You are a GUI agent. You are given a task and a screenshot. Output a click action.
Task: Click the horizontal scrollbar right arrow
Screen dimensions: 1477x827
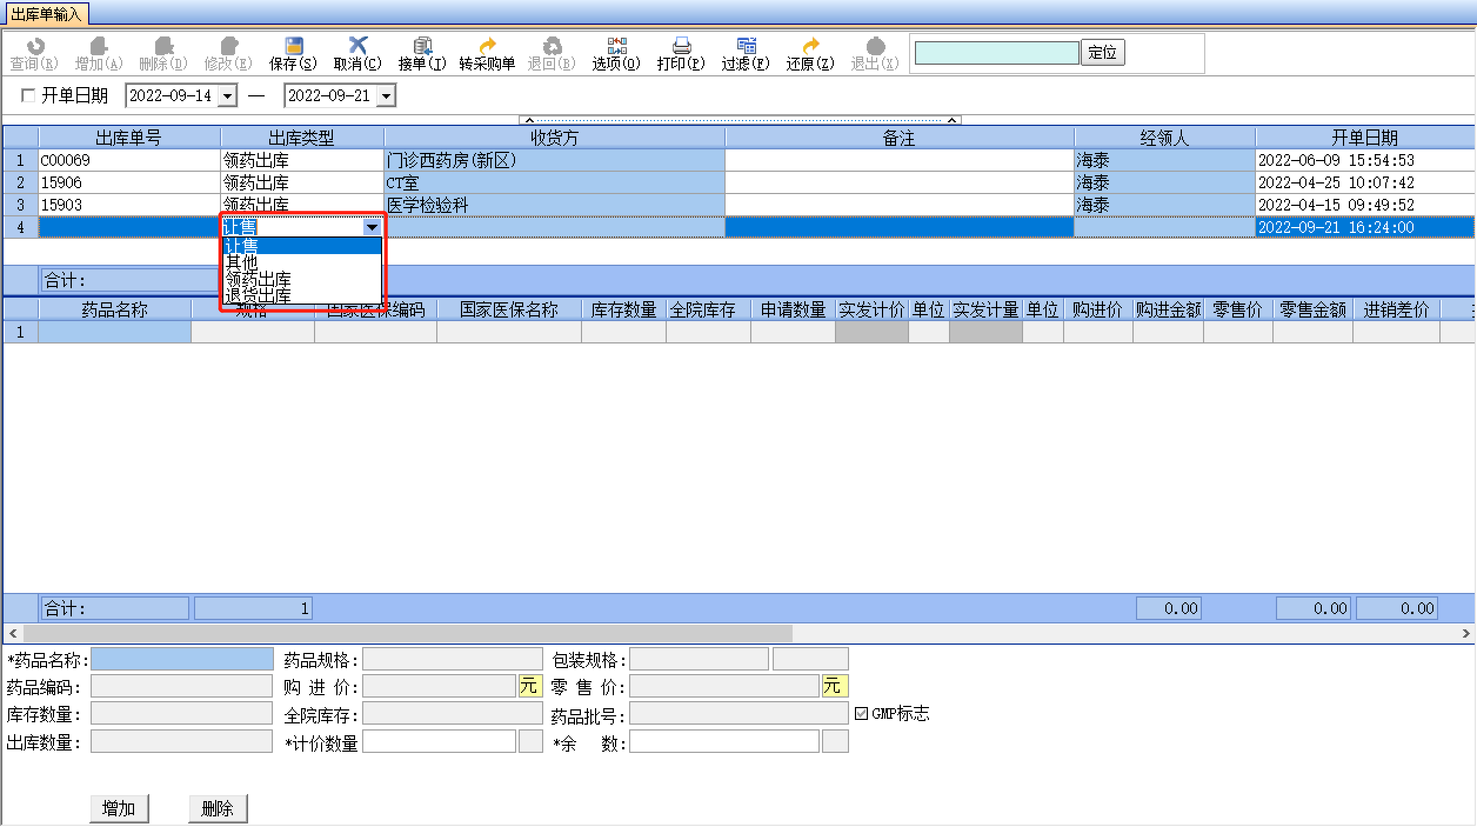[x=1466, y=633]
